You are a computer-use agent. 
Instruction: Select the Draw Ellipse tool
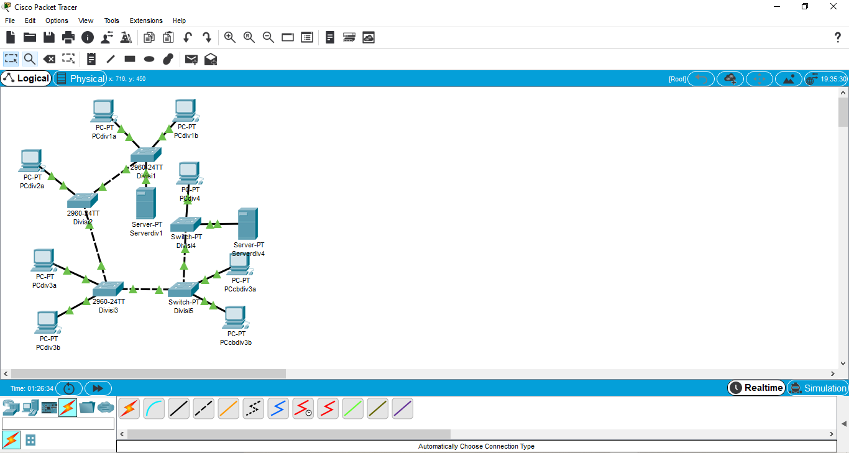(149, 59)
